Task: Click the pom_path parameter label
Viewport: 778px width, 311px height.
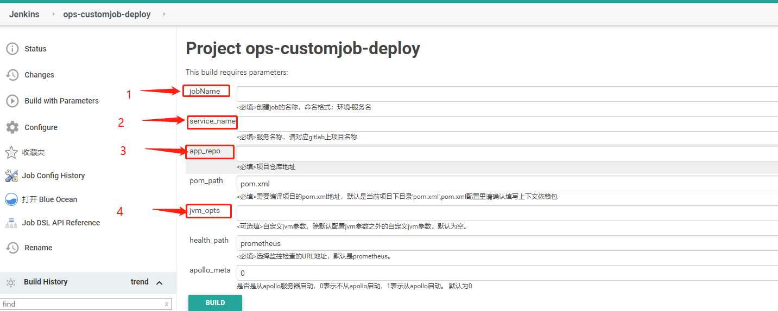Action: point(206,181)
